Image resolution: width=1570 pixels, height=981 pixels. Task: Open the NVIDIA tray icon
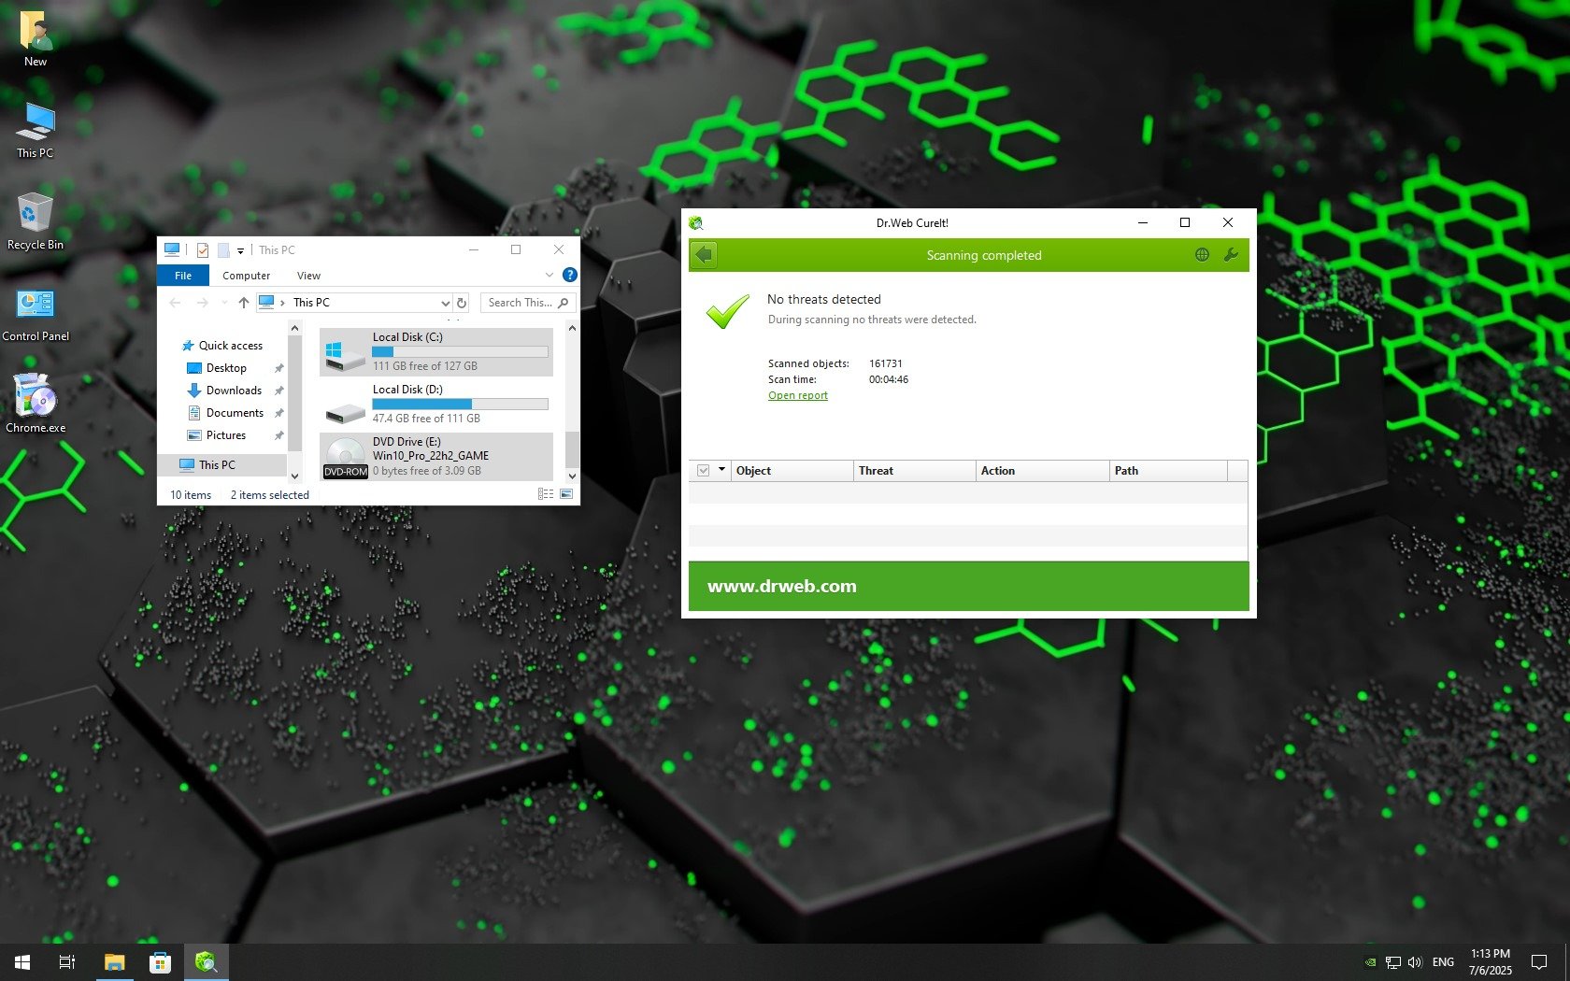click(x=1370, y=962)
